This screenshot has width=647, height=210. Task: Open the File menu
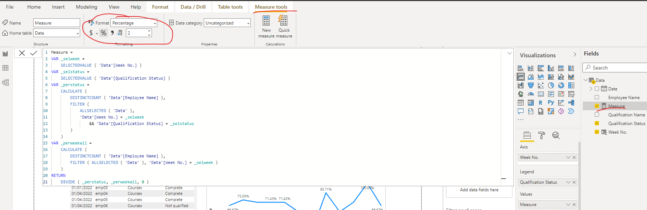[10, 7]
